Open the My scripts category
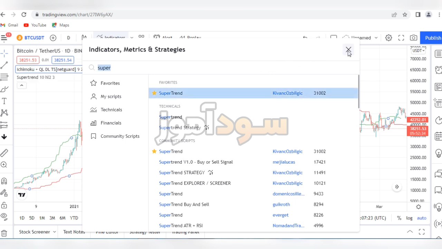442x249 pixels. tap(111, 96)
